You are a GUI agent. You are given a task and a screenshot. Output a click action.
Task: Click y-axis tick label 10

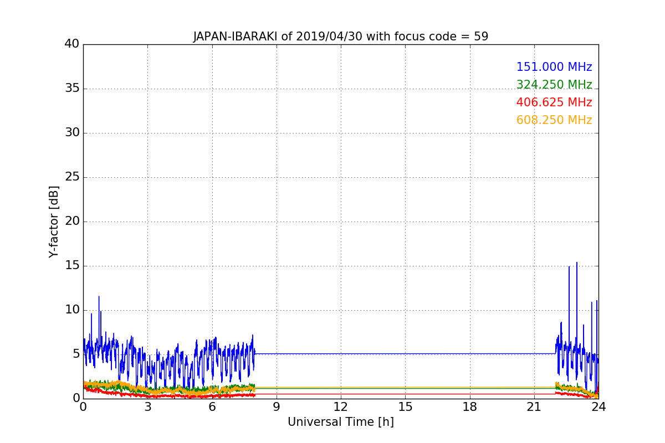(x=72, y=310)
